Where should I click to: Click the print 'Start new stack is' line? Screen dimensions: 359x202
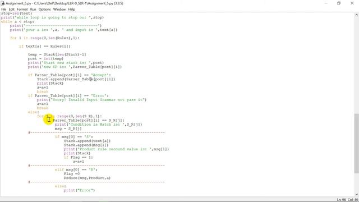66,63
